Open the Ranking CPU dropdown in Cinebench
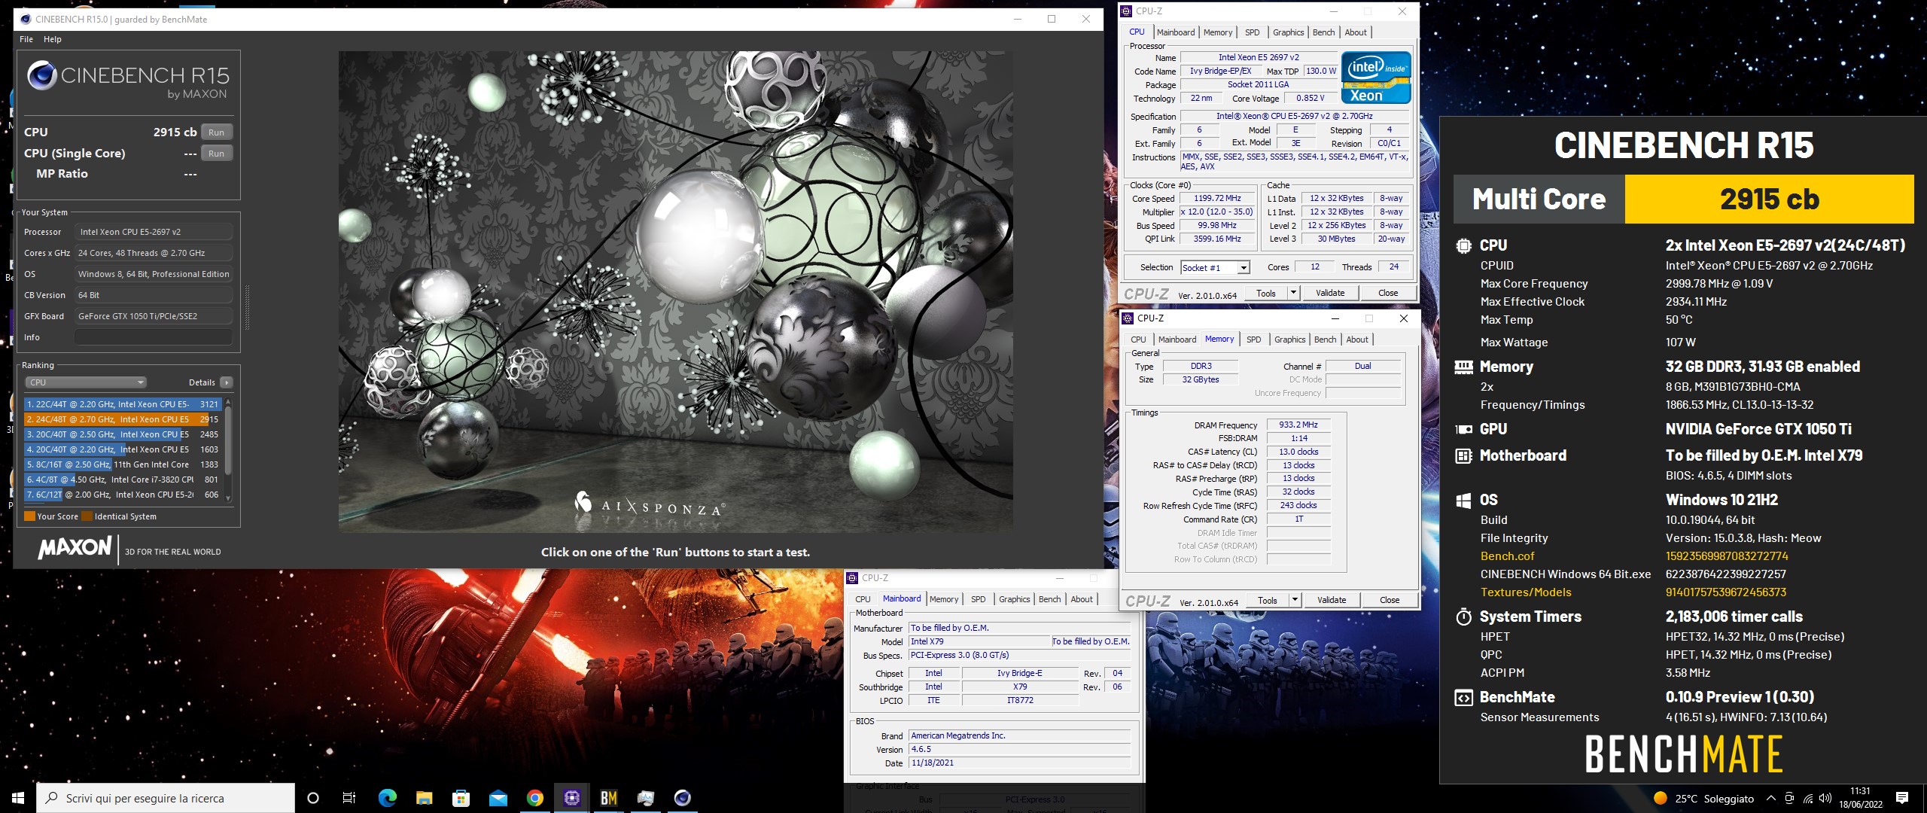1927x813 pixels. coord(86,382)
